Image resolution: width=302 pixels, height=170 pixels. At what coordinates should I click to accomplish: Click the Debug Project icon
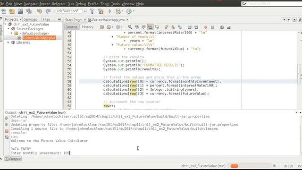pos(118,11)
